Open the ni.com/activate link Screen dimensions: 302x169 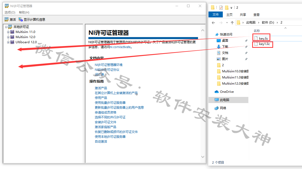(120, 47)
